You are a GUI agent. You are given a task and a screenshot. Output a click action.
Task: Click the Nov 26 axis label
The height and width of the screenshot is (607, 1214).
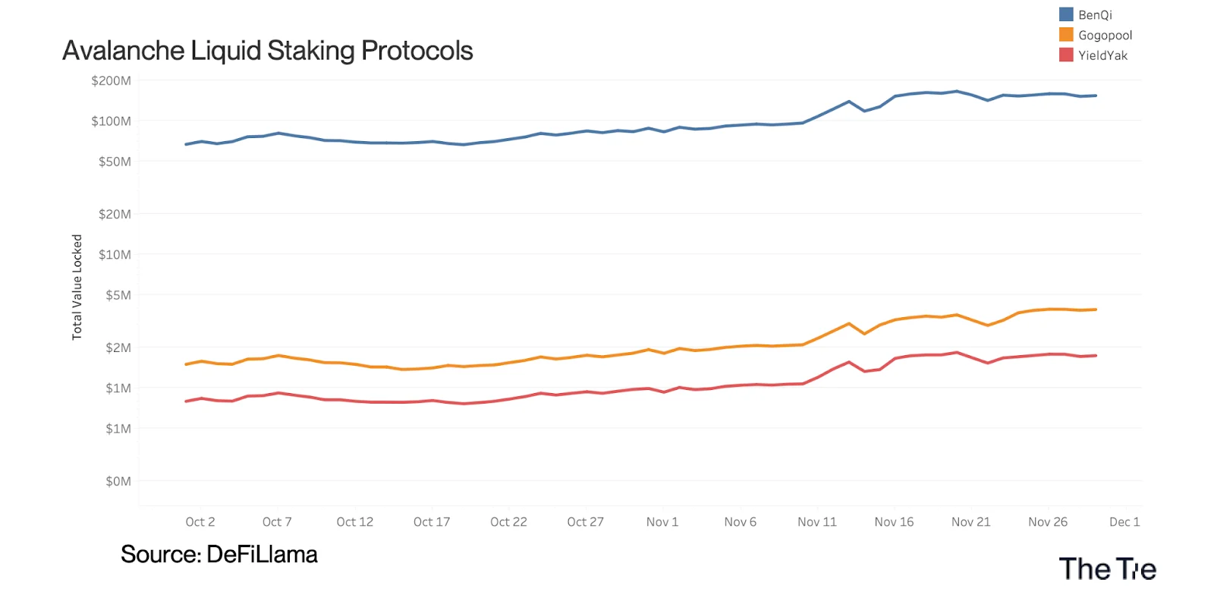pos(1048,522)
